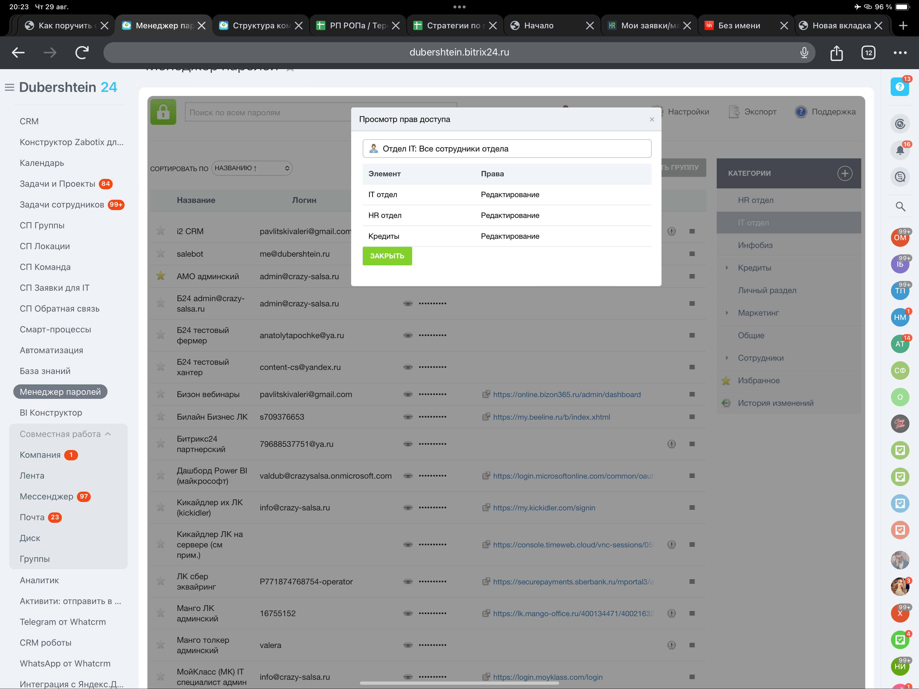Screen dimensions: 919x689
Task: Open the login.moyklass.com link
Action: (548, 677)
